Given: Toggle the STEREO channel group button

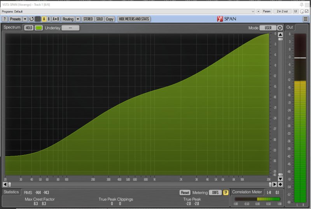Looking at the screenshot, I should point(88,19).
